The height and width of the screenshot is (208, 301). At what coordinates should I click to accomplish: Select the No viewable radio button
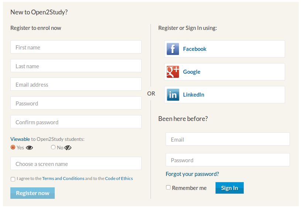pos(53,147)
